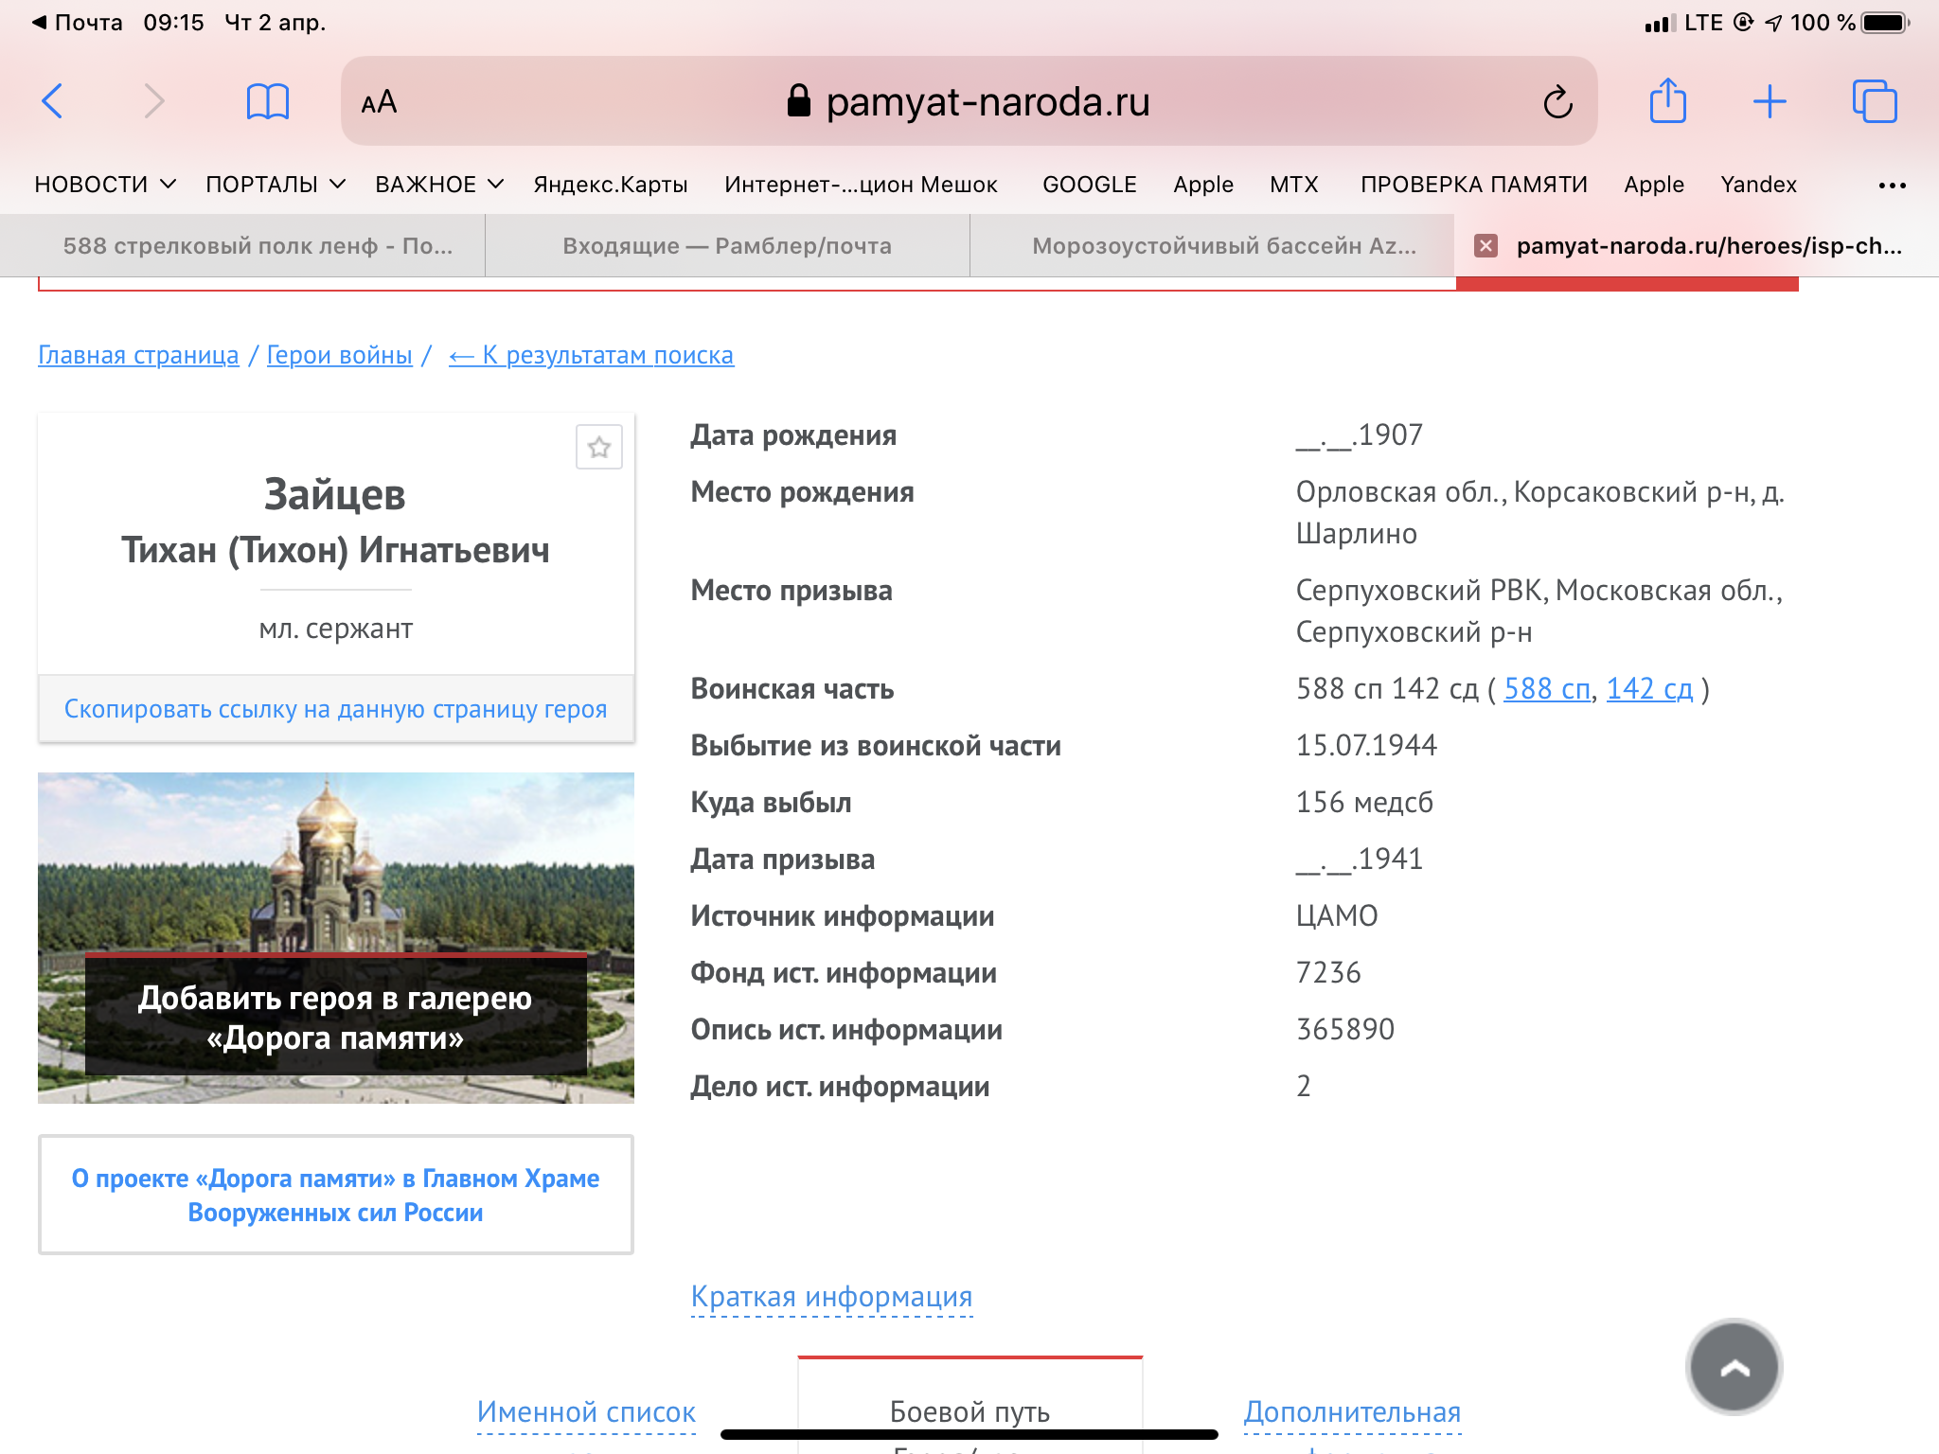Toggle the favorite star for Зайцев

tap(598, 447)
